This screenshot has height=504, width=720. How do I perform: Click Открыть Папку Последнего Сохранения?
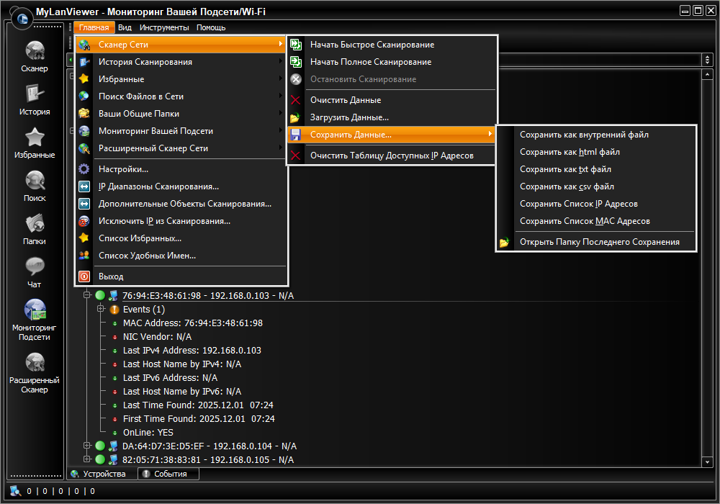point(599,242)
